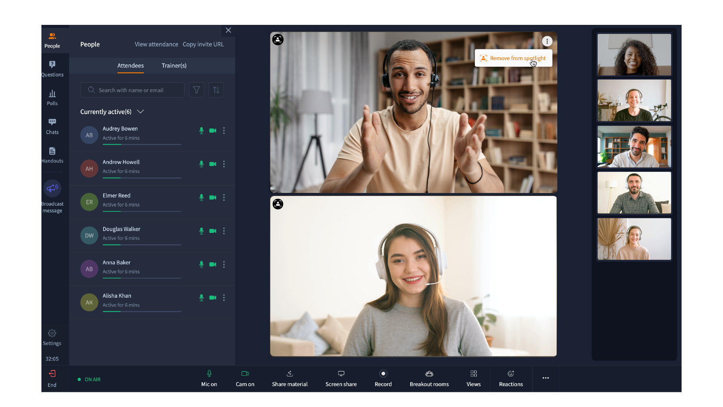Open options menu for Andrew Howell
Image resolution: width=723 pixels, height=407 pixels.
click(x=224, y=164)
